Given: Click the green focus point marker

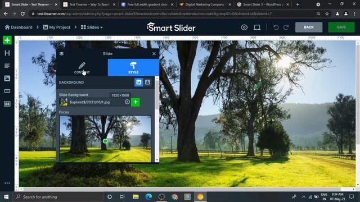Looking at the screenshot, I should pos(105,141).
